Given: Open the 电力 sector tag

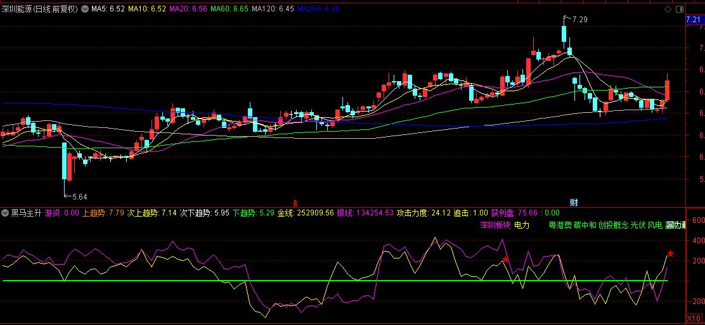Looking at the screenshot, I should [x=521, y=225].
